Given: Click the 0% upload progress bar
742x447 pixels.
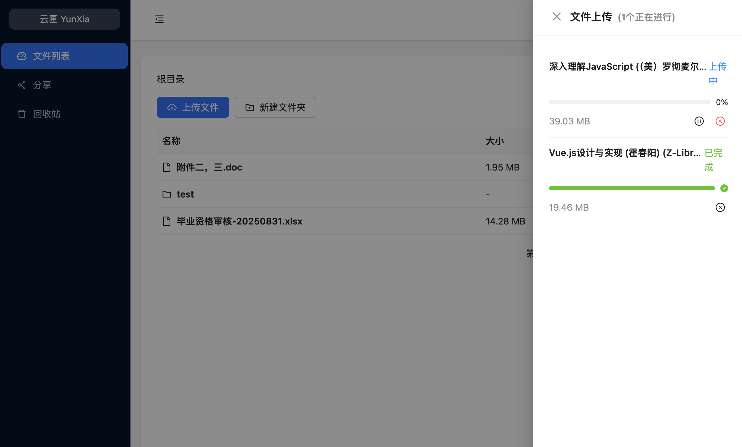Looking at the screenshot, I should click(x=629, y=102).
